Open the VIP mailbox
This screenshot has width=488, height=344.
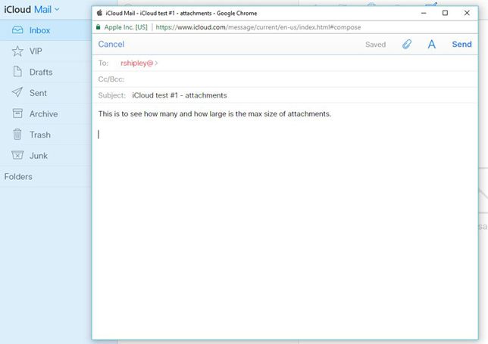(45, 51)
